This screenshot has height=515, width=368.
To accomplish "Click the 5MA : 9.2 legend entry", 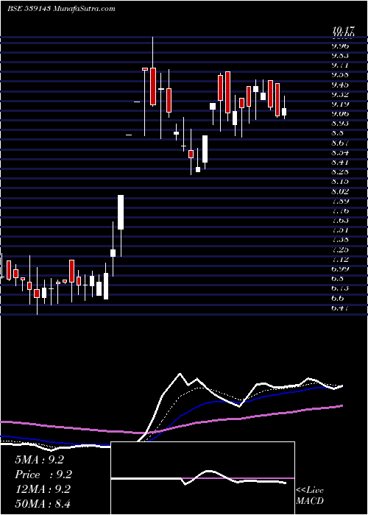I will click(39, 460).
